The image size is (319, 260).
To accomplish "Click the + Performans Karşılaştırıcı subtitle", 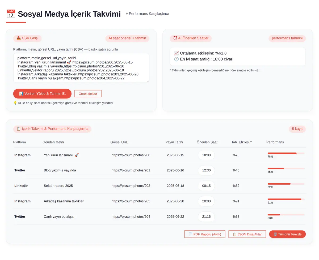I will (x=147, y=14).
